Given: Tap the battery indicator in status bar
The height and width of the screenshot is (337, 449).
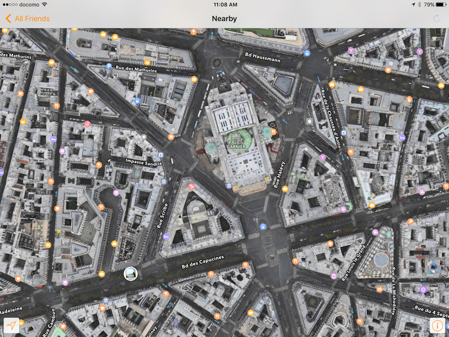Looking at the screenshot, I should 441,4.
